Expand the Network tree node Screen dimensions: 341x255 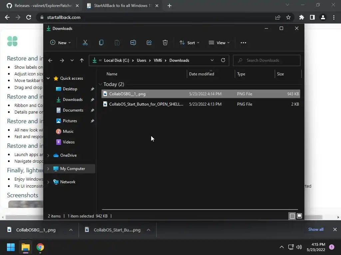48,182
